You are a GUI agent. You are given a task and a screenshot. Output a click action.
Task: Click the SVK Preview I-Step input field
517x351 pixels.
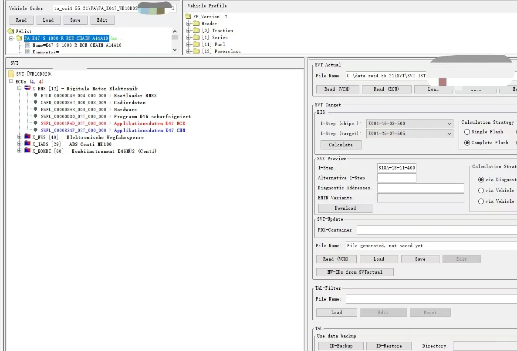point(396,168)
